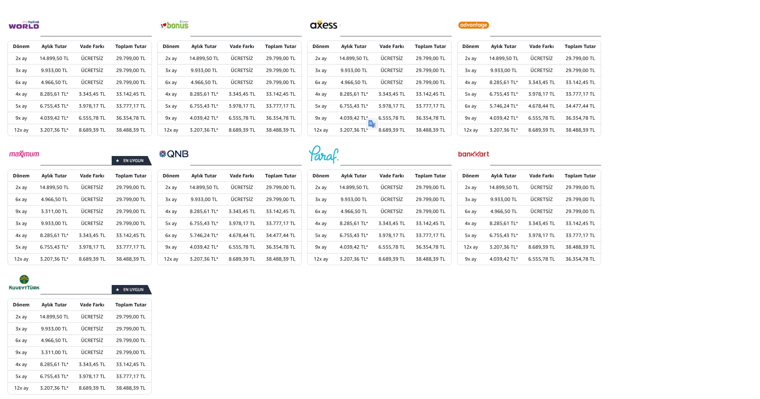Click the QNB bank logo
Screen dimensions: 760x399
(x=174, y=154)
